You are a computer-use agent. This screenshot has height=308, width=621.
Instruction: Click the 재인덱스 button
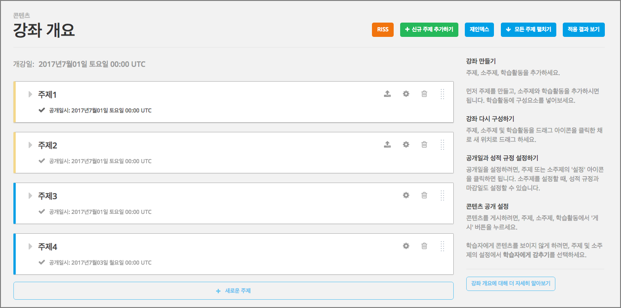pos(479,30)
